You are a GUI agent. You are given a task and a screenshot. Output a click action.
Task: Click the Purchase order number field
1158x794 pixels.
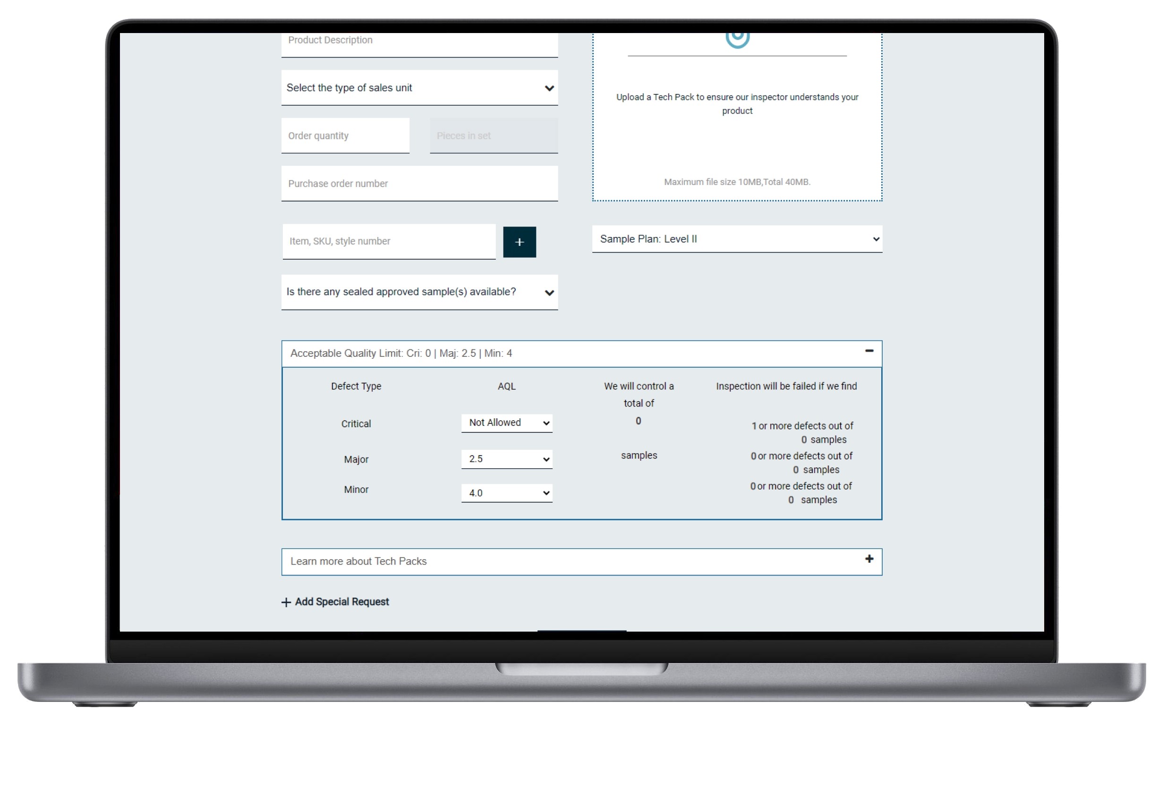pos(419,183)
